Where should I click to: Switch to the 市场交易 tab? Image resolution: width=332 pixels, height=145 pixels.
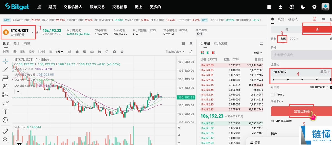click(221, 43)
